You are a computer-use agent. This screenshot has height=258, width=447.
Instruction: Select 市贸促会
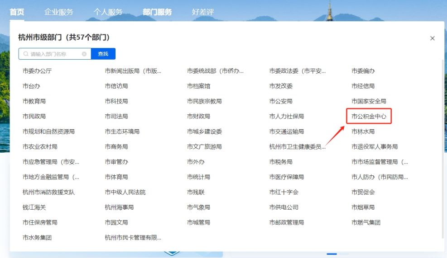[363, 192]
